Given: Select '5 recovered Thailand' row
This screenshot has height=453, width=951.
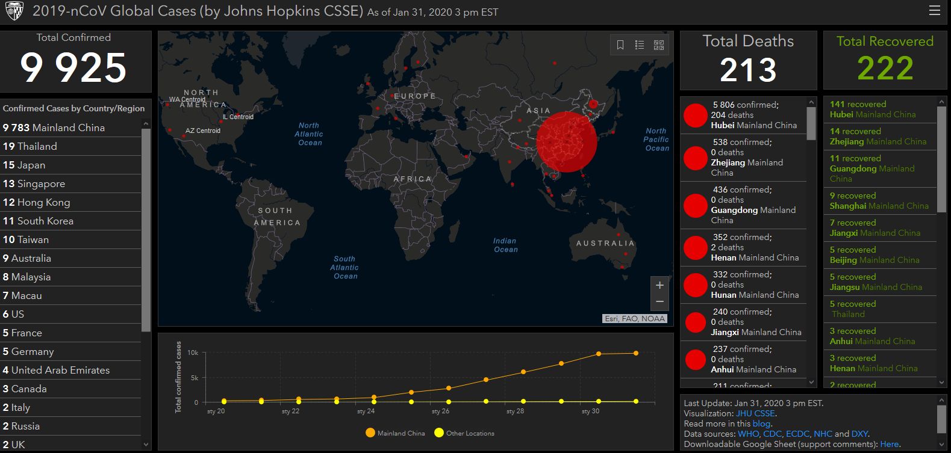Looking at the screenshot, I should tap(880, 309).
